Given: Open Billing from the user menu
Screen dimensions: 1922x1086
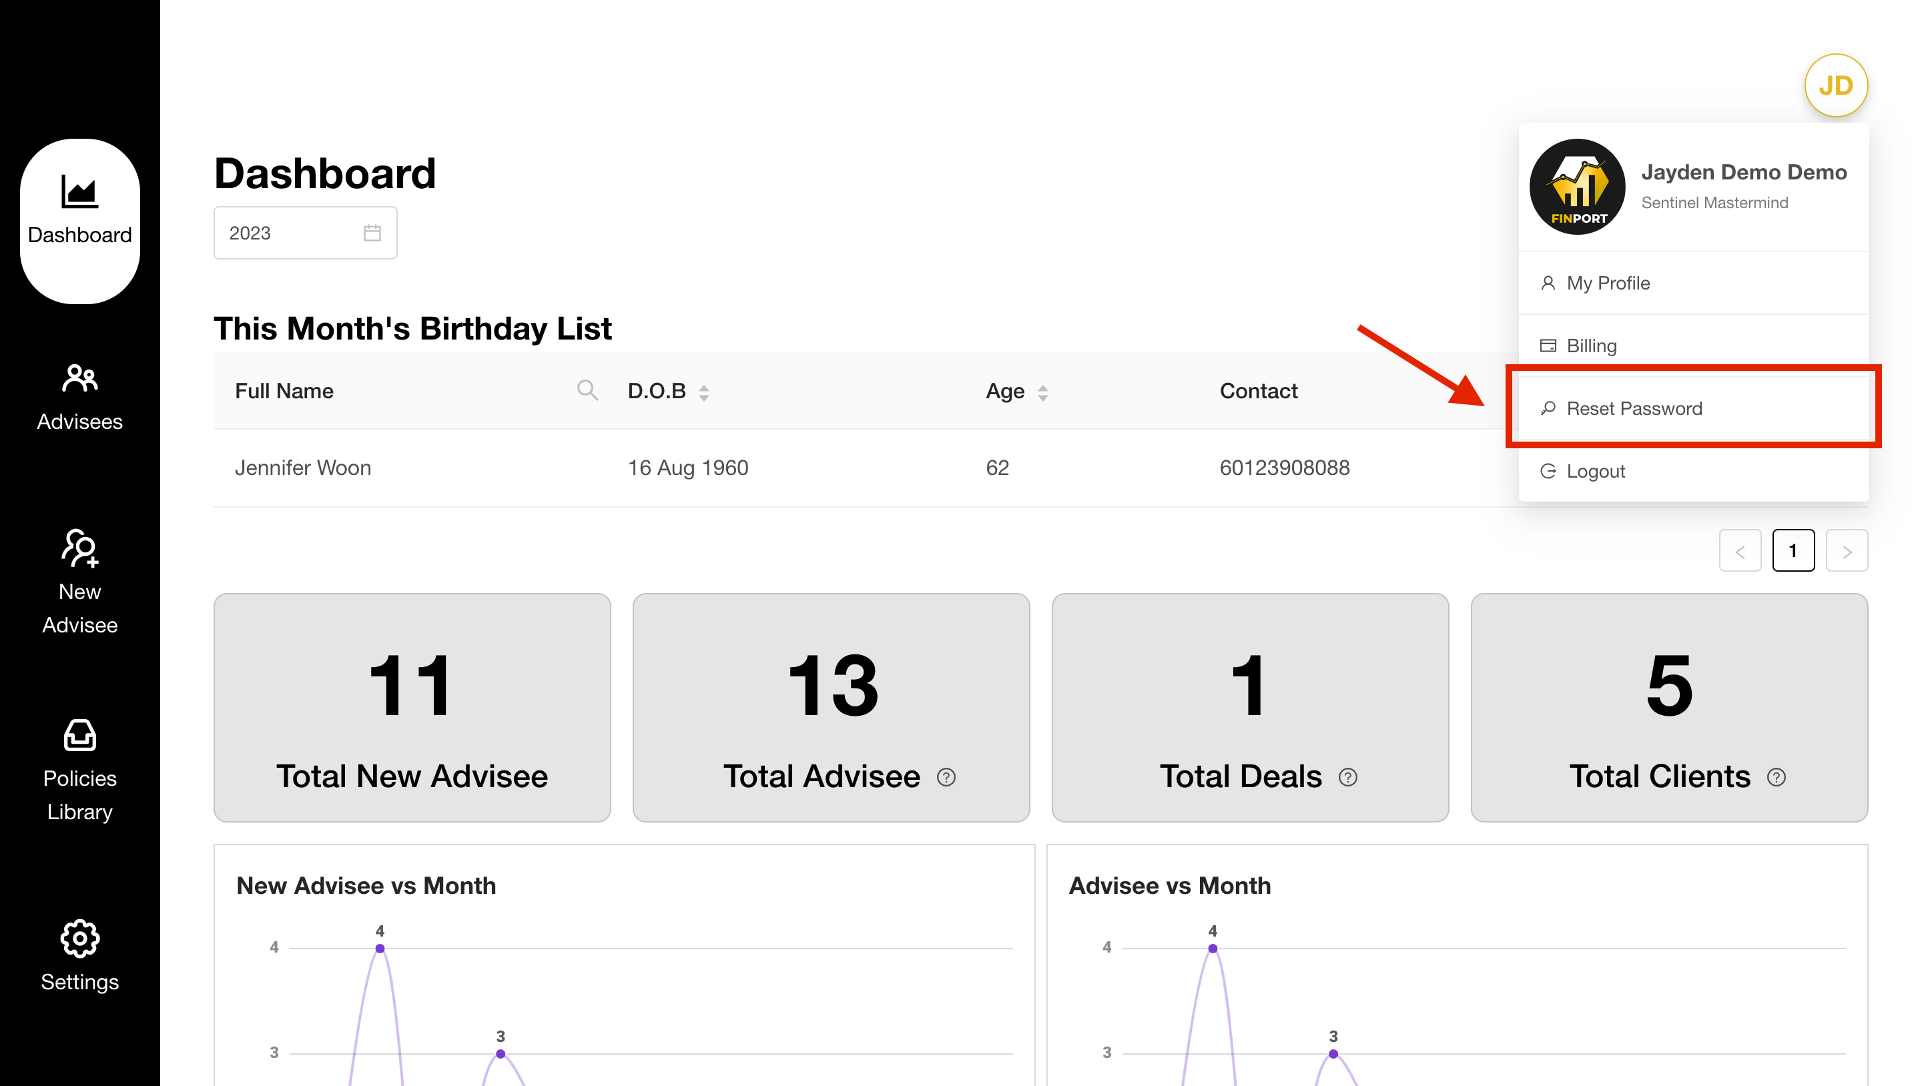Looking at the screenshot, I should (x=1694, y=346).
